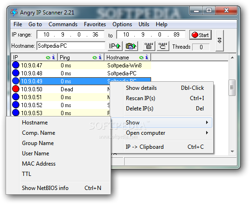Click the red dead status dot for 10.9.0.50
250x204 pixels.
[16, 89]
